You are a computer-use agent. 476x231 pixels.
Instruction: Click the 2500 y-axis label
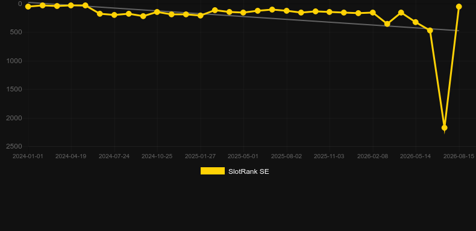pos(14,146)
